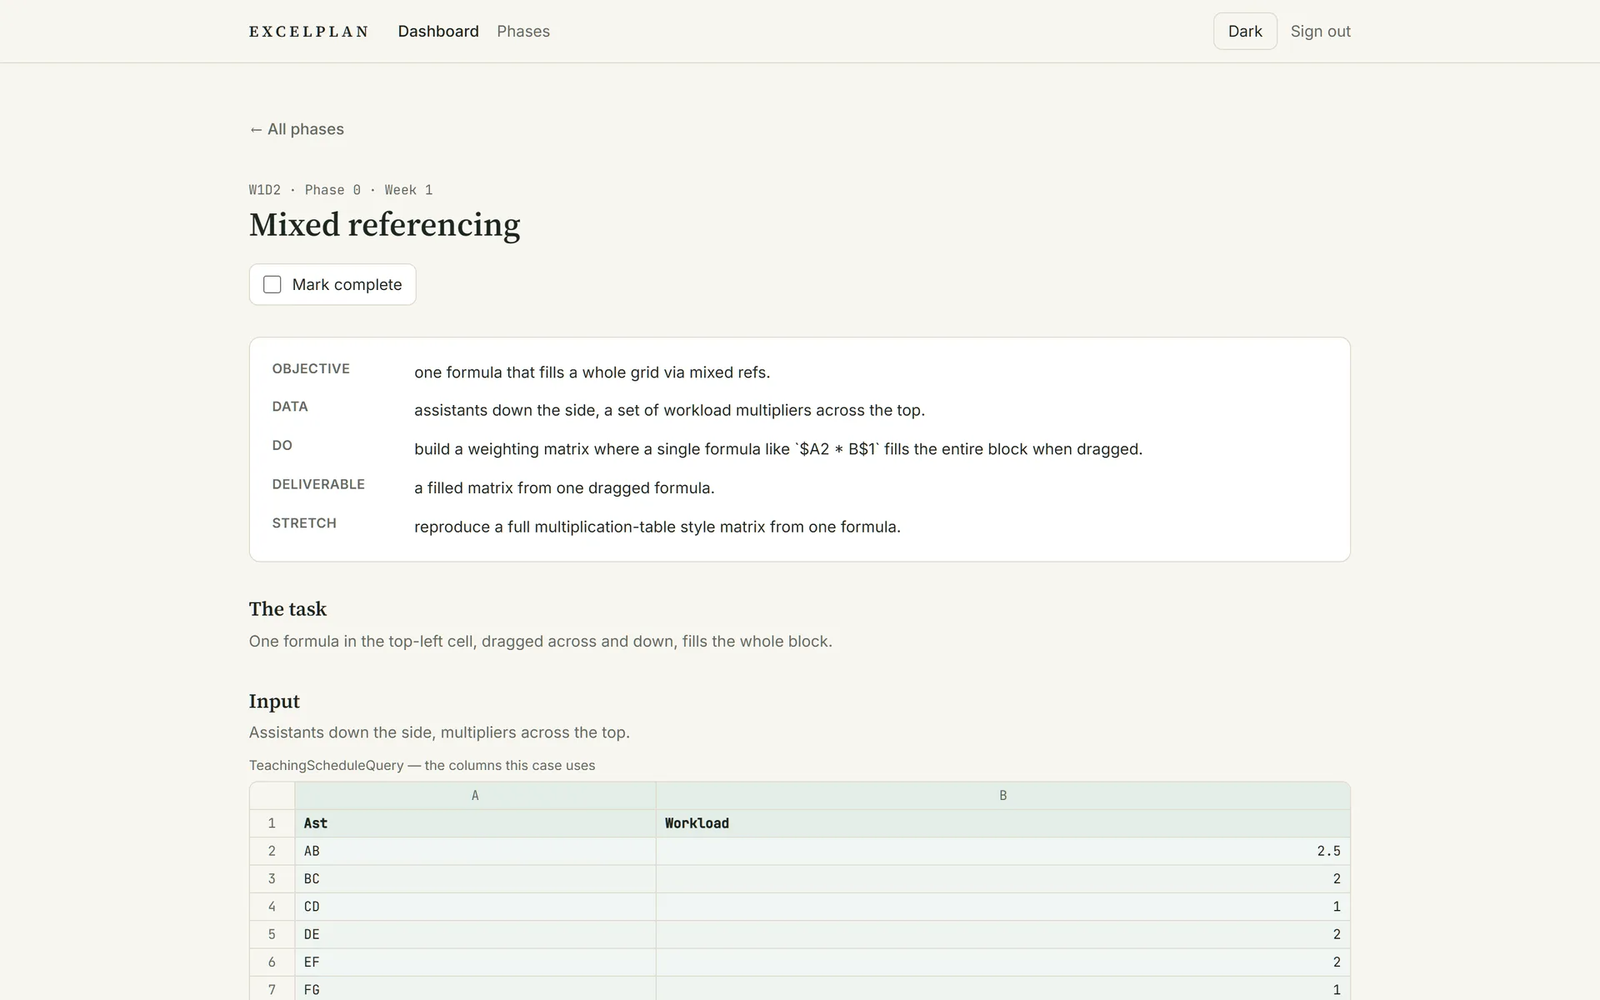1600x1000 pixels.
Task: Click cell 'AB' in column A
Action: 475,851
